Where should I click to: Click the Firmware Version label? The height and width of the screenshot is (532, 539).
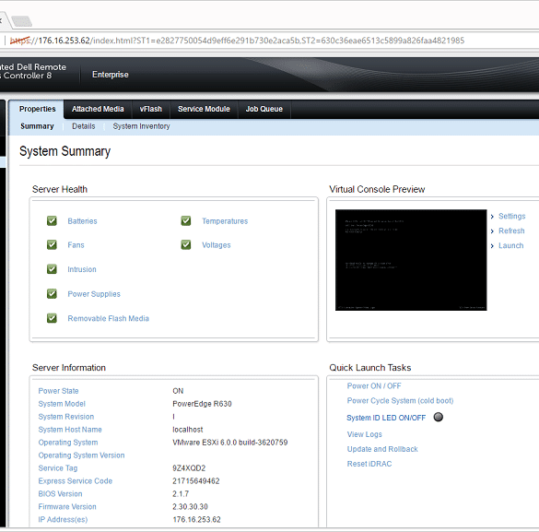pos(67,507)
